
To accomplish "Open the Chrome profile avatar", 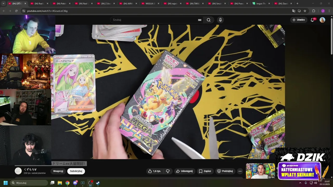I will (x=323, y=11).
